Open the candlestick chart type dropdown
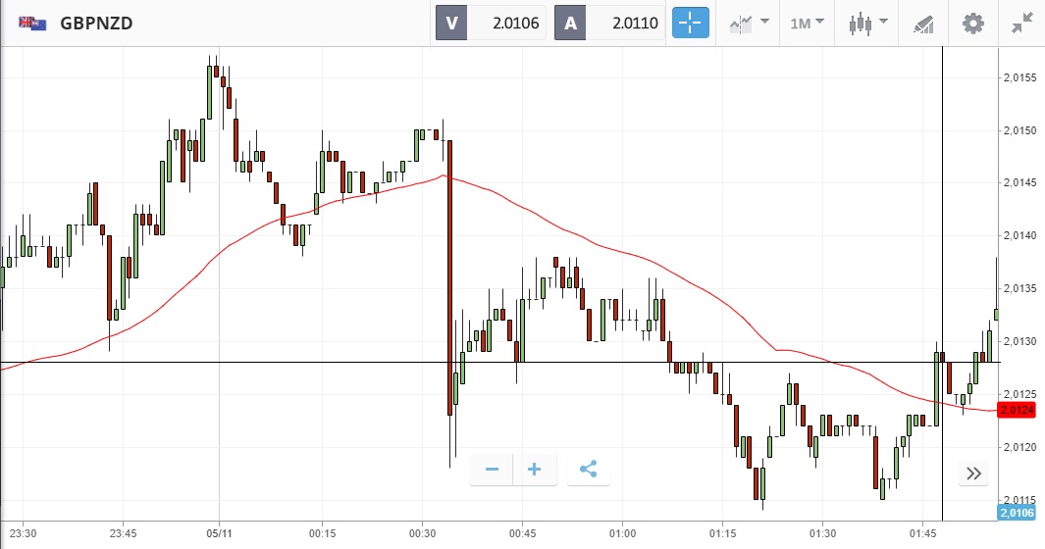Screen dimensions: 1045x549 (x=868, y=23)
